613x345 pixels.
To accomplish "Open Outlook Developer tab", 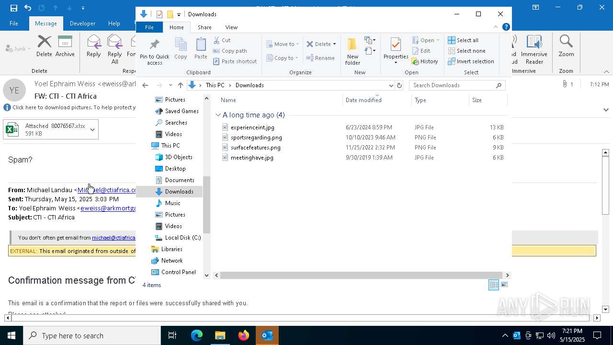I will pyautogui.click(x=82, y=23).
